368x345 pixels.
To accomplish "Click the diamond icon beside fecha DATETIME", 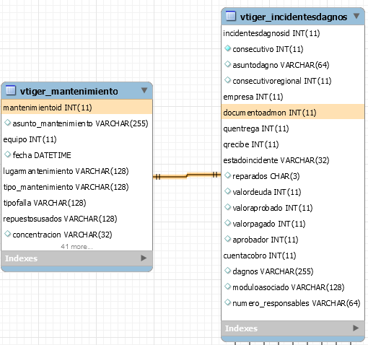I will tap(8, 154).
